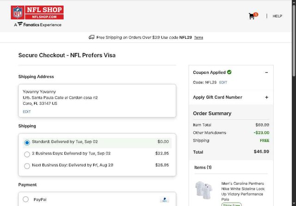Image resolution: width=296 pixels, height=206 pixels.
Task: Open free shipping Terms link
Action: pyautogui.click(x=198, y=37)
